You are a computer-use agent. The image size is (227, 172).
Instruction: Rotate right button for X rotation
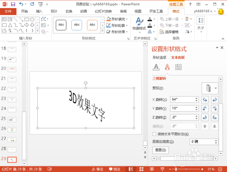tap(215, 100)
